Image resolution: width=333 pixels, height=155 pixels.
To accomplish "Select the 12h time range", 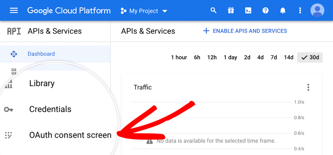I will (x=212, y=58).
